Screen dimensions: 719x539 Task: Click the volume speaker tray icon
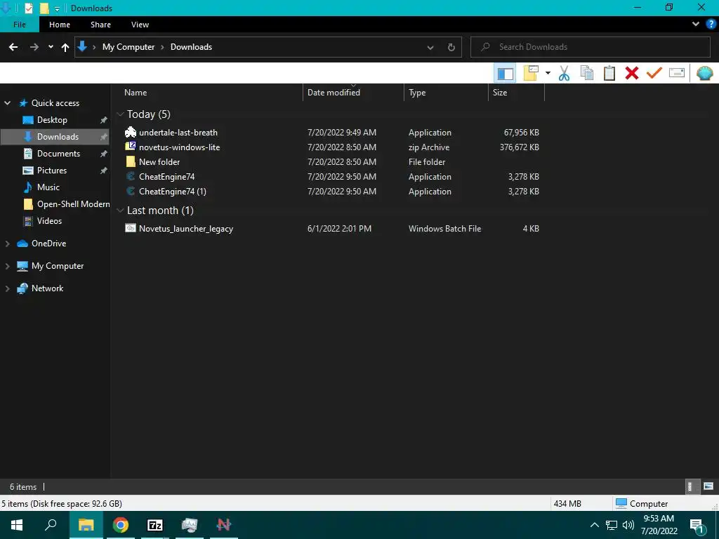(x=628, y=525)
